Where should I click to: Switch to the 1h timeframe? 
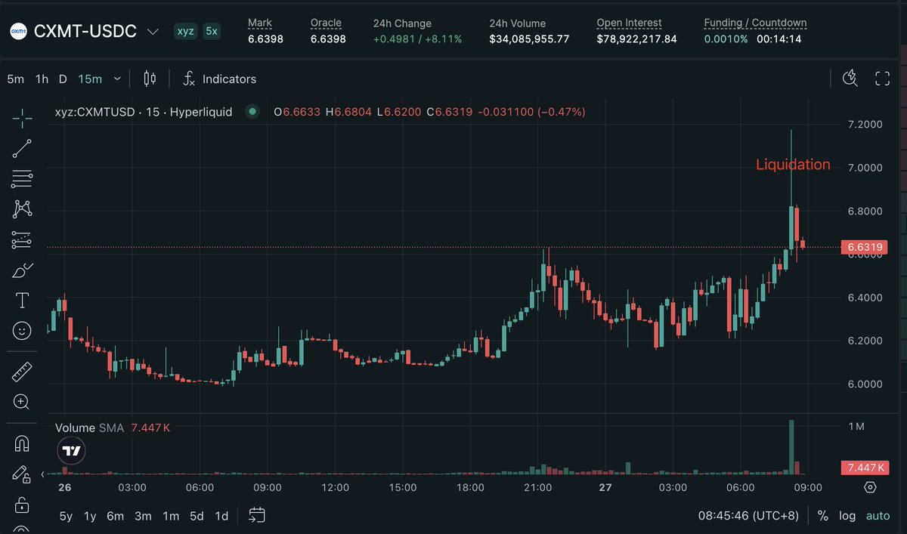(x=42, y=79)
